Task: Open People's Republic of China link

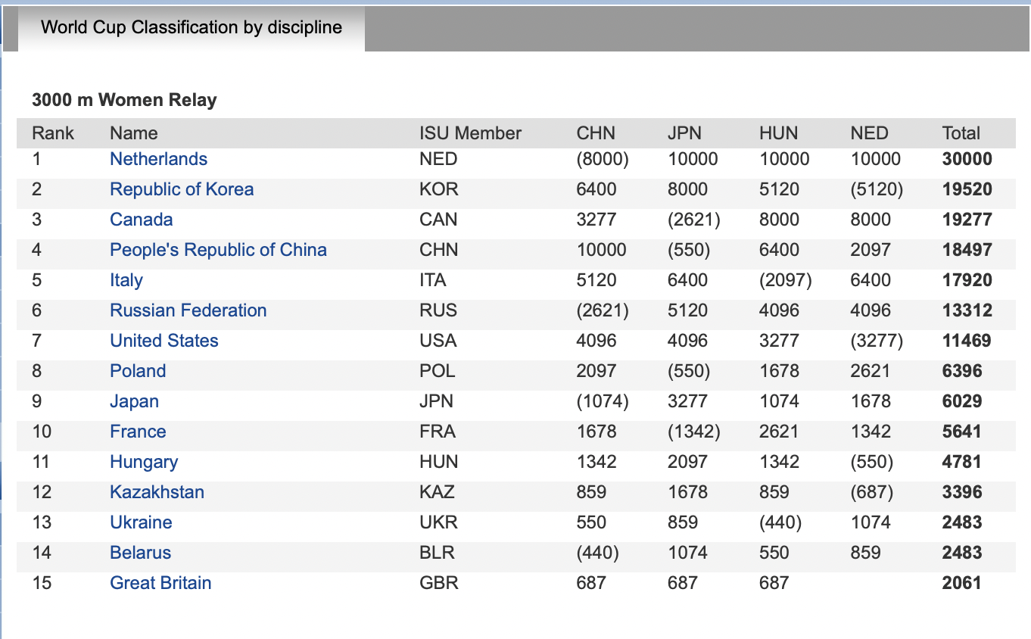Action: (x=219, y=250)
